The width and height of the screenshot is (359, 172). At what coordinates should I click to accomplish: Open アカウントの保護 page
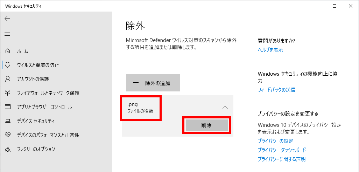[x=33, y=80]
